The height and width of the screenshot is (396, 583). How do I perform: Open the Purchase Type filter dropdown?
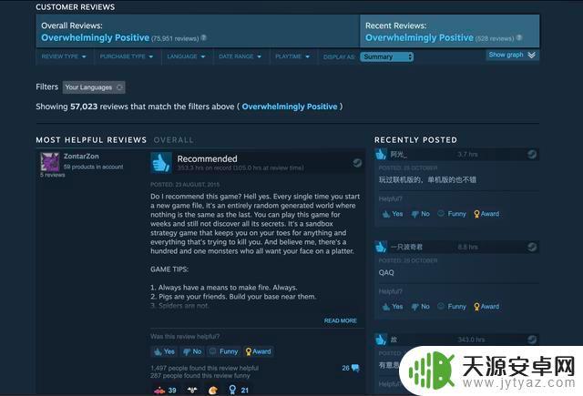pos(127,56)
